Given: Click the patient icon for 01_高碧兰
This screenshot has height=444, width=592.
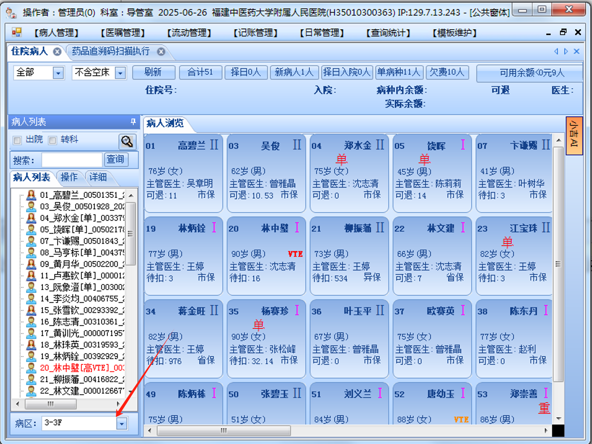Looking at the screenshot, I should pyautogui.click(x=32, y=195).
